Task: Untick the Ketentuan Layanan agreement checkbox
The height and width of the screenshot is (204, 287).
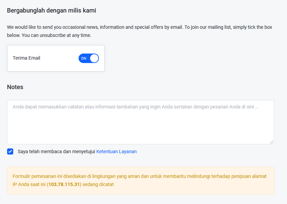Action: click(10, 151)
